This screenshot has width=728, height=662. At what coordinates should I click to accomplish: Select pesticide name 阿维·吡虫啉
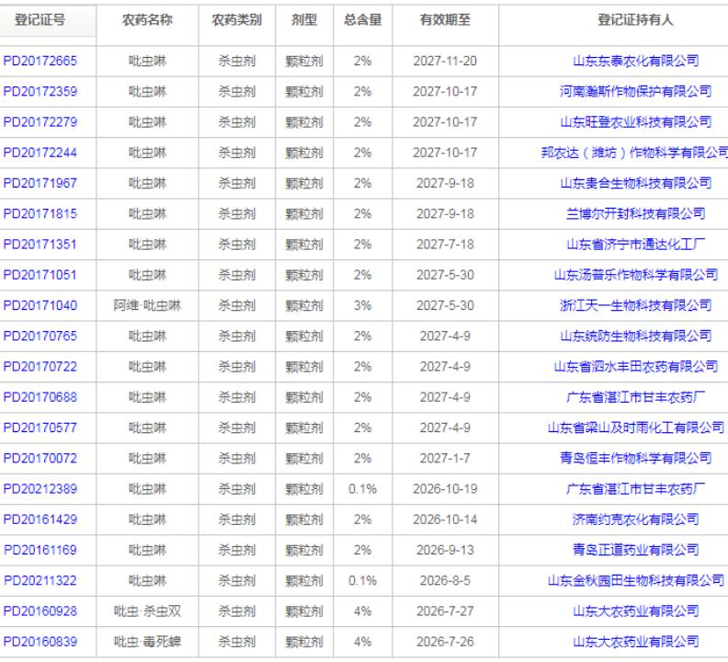click(x=147, y=305)
